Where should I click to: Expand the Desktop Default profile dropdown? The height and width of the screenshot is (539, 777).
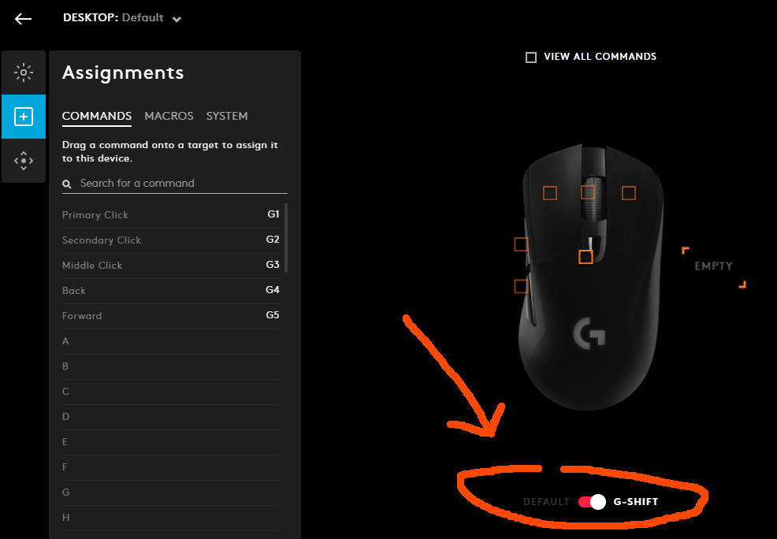(x=177, y=19)
